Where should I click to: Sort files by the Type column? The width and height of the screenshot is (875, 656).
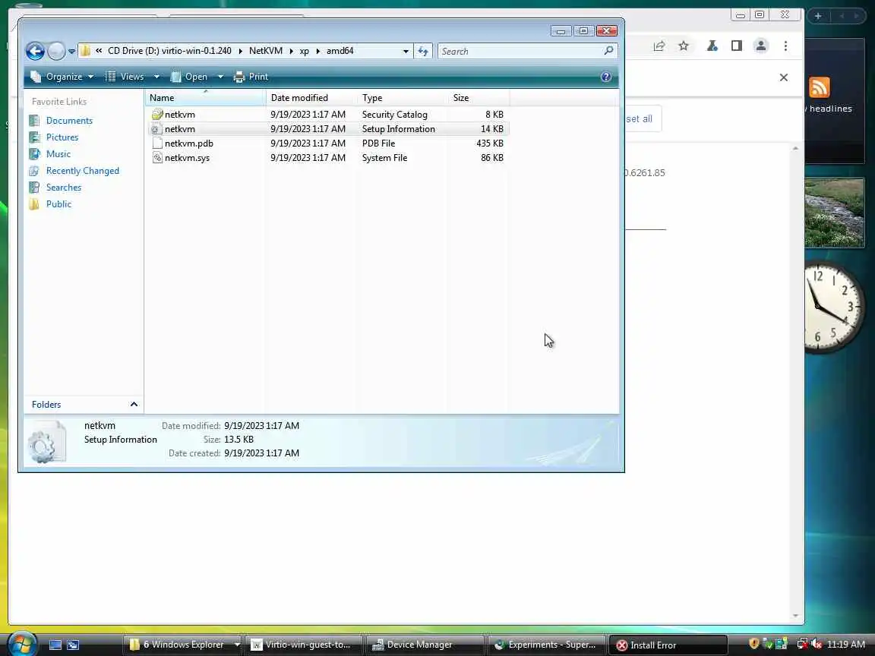[x=403, y=98]
